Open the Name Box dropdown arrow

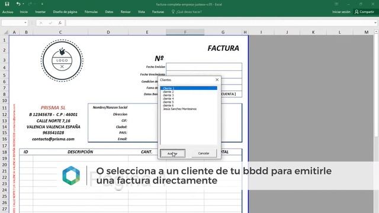[x=25, y=22]
